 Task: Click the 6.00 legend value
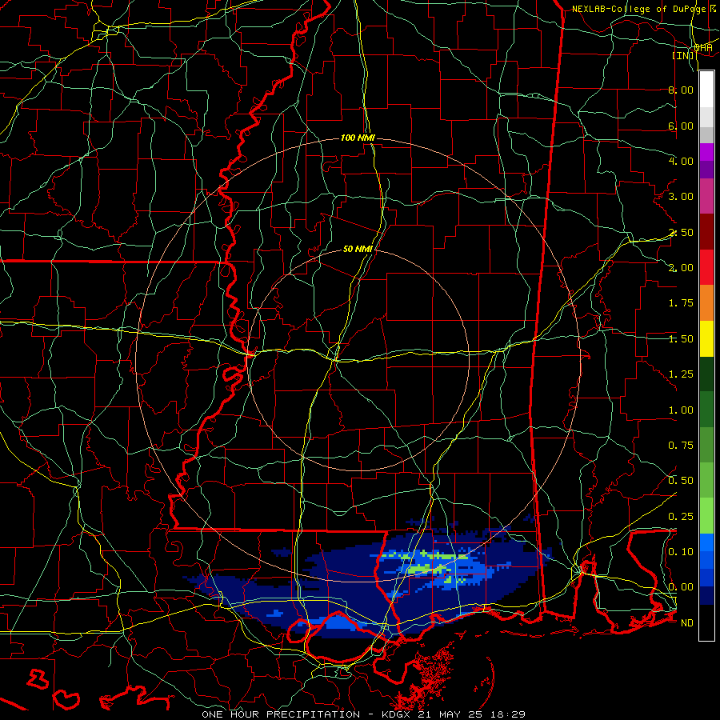(681, 126)
